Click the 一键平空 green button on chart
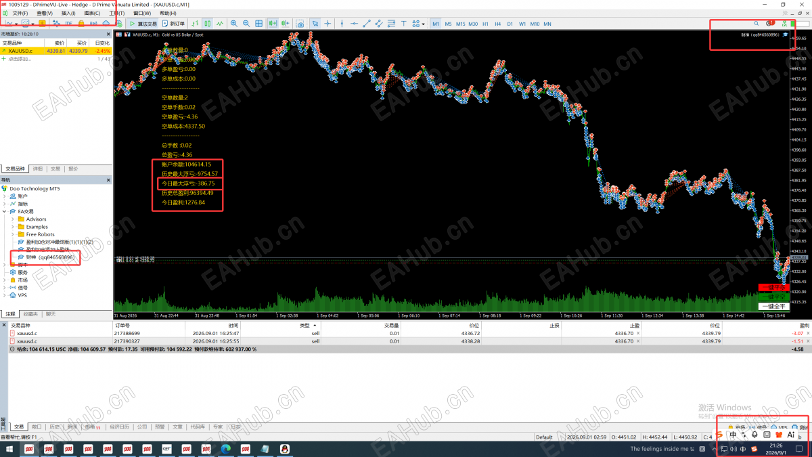This screenshot has width=812, height=457. [x=773, y=297]
